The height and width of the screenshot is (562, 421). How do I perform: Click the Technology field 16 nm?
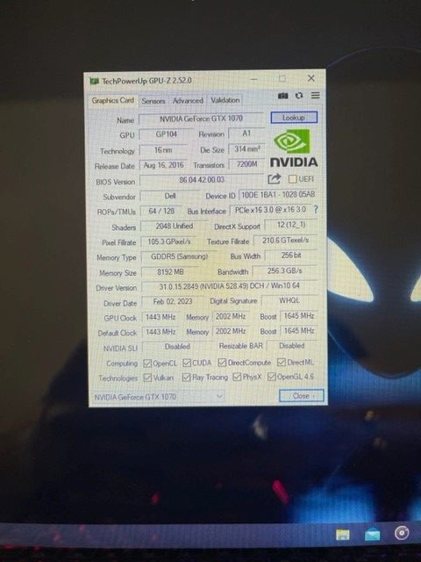163,150
